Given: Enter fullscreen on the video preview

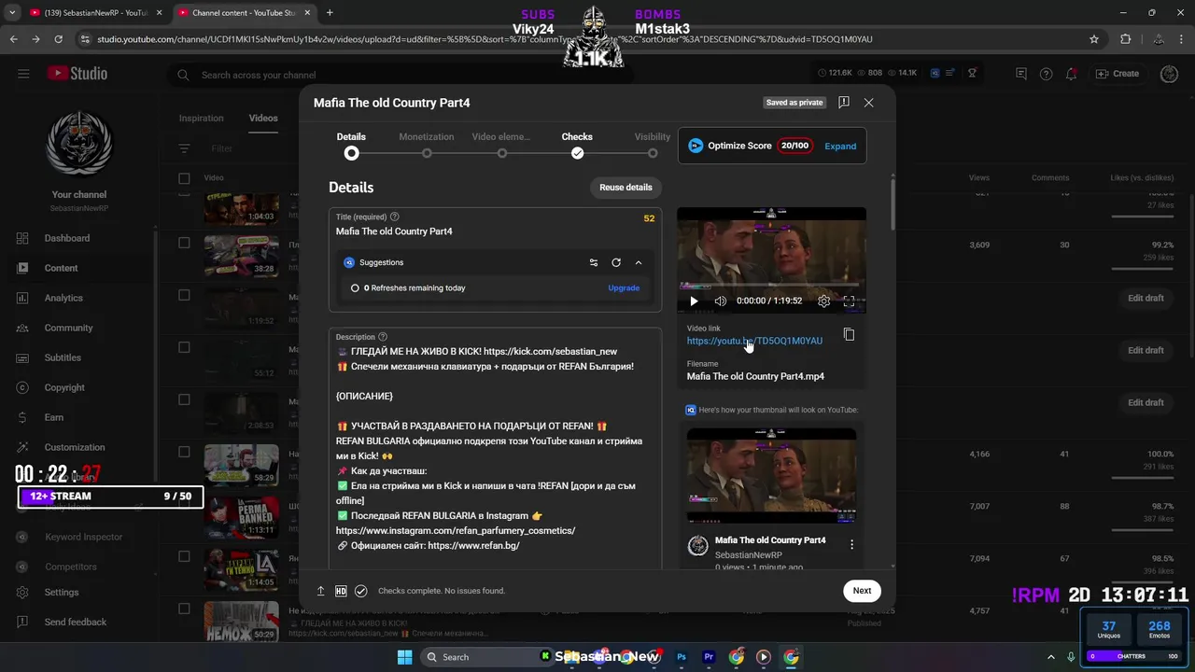Looking at the screenshot, I should click(849, 301).
